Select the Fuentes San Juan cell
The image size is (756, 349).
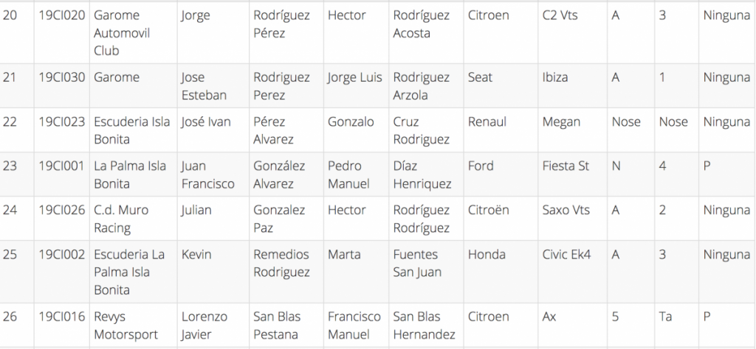418,263
